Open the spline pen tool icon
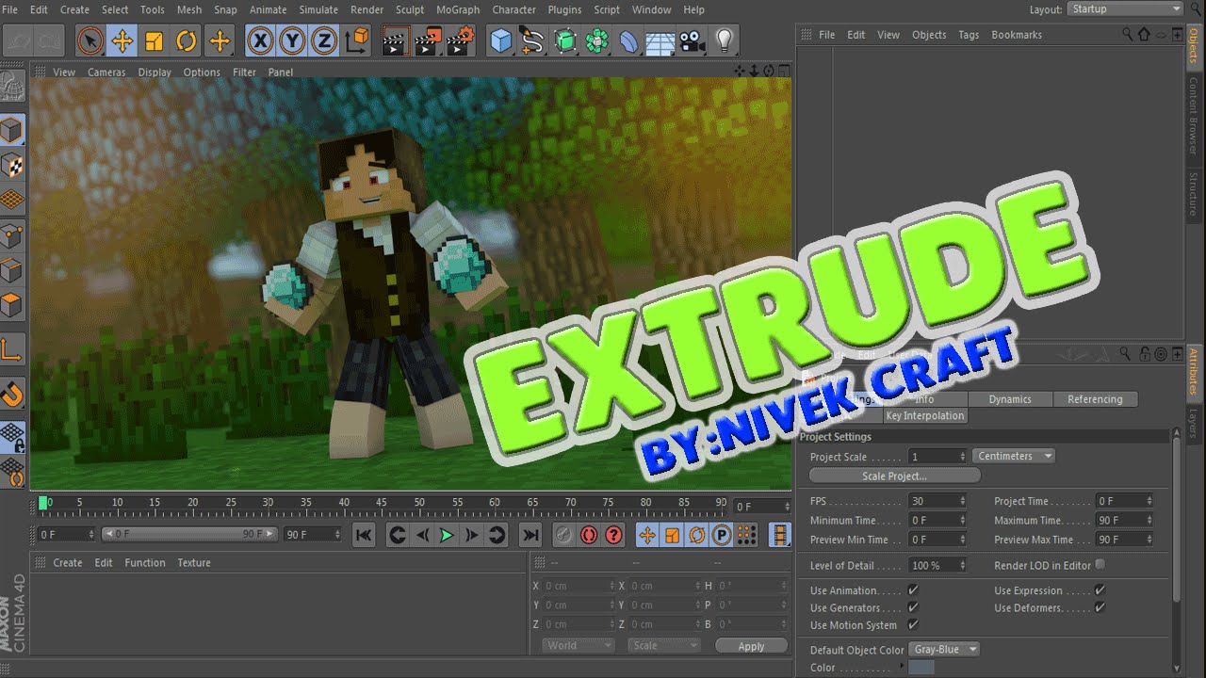The width and height of the screenshot is (1206, 678). 533,40
